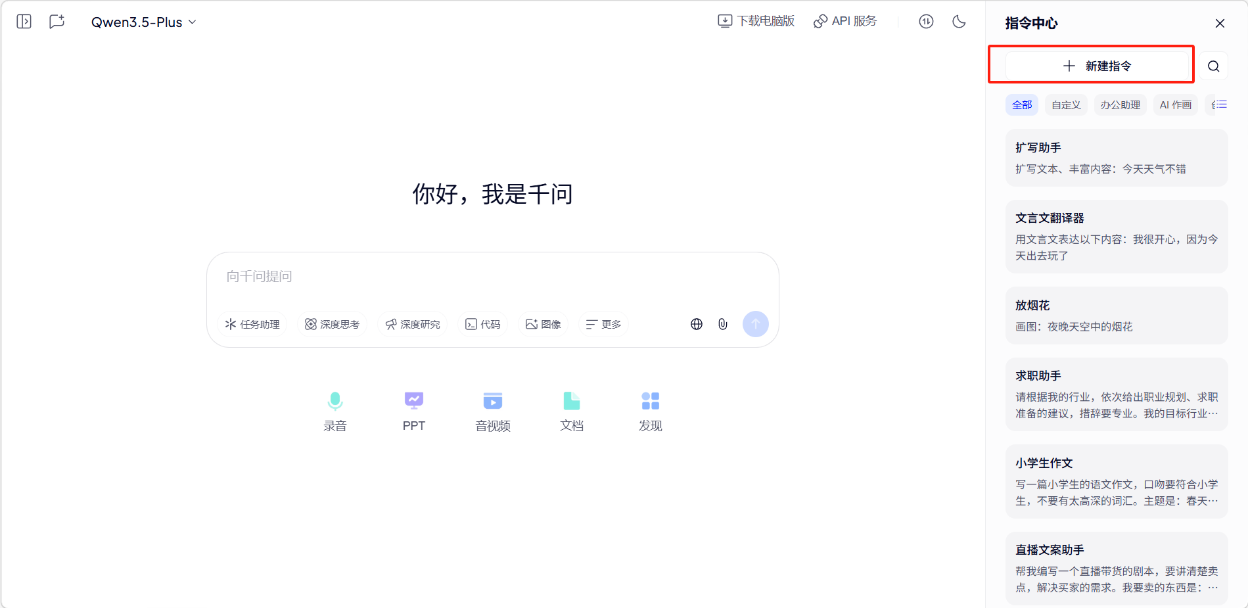The width and height of the screenshot is (1248, 608).
Task: Switch to the 办公助理 tab
Action: (1121, 105)
